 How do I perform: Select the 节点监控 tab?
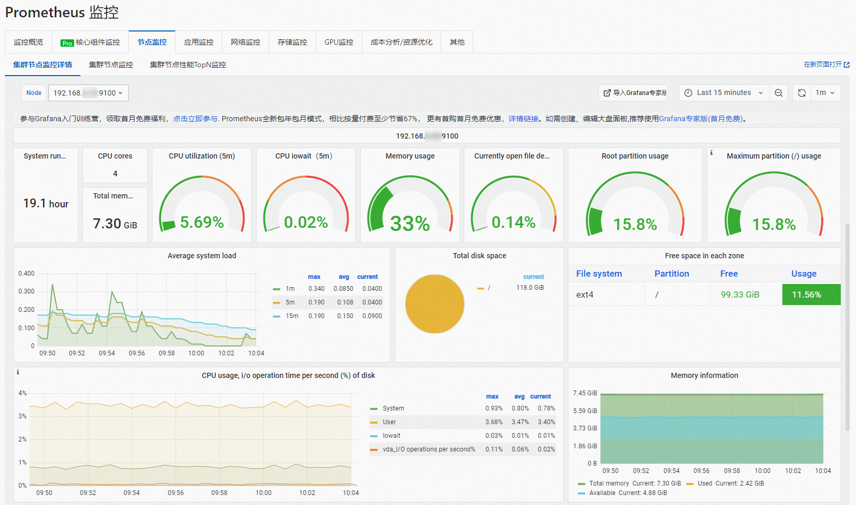152,42
